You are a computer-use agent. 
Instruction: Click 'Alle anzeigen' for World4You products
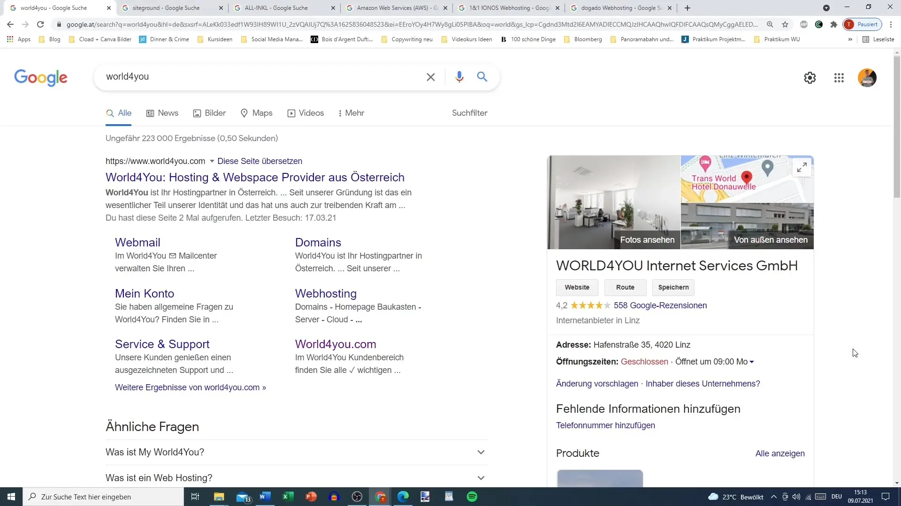click(780, 453)
